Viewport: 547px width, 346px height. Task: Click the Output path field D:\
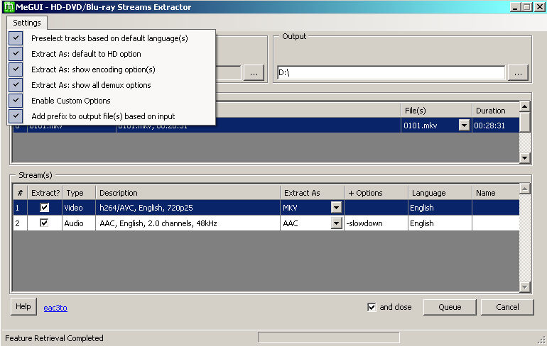tap(391, 73)
